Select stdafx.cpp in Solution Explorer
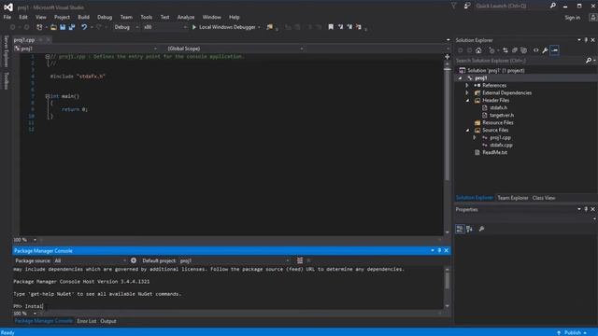This screenshot has height=336, width=598. click(x=501, y=146)
